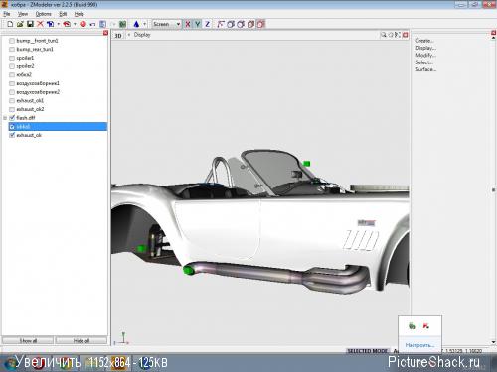
Task: Open dropdown arrow beside blue cone
Action: pos(145,24)
